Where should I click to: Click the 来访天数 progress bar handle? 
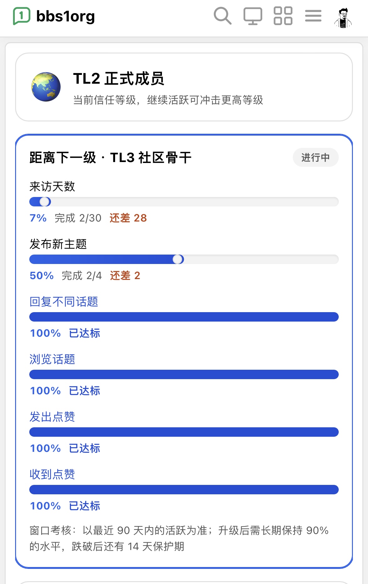(45, 202)
